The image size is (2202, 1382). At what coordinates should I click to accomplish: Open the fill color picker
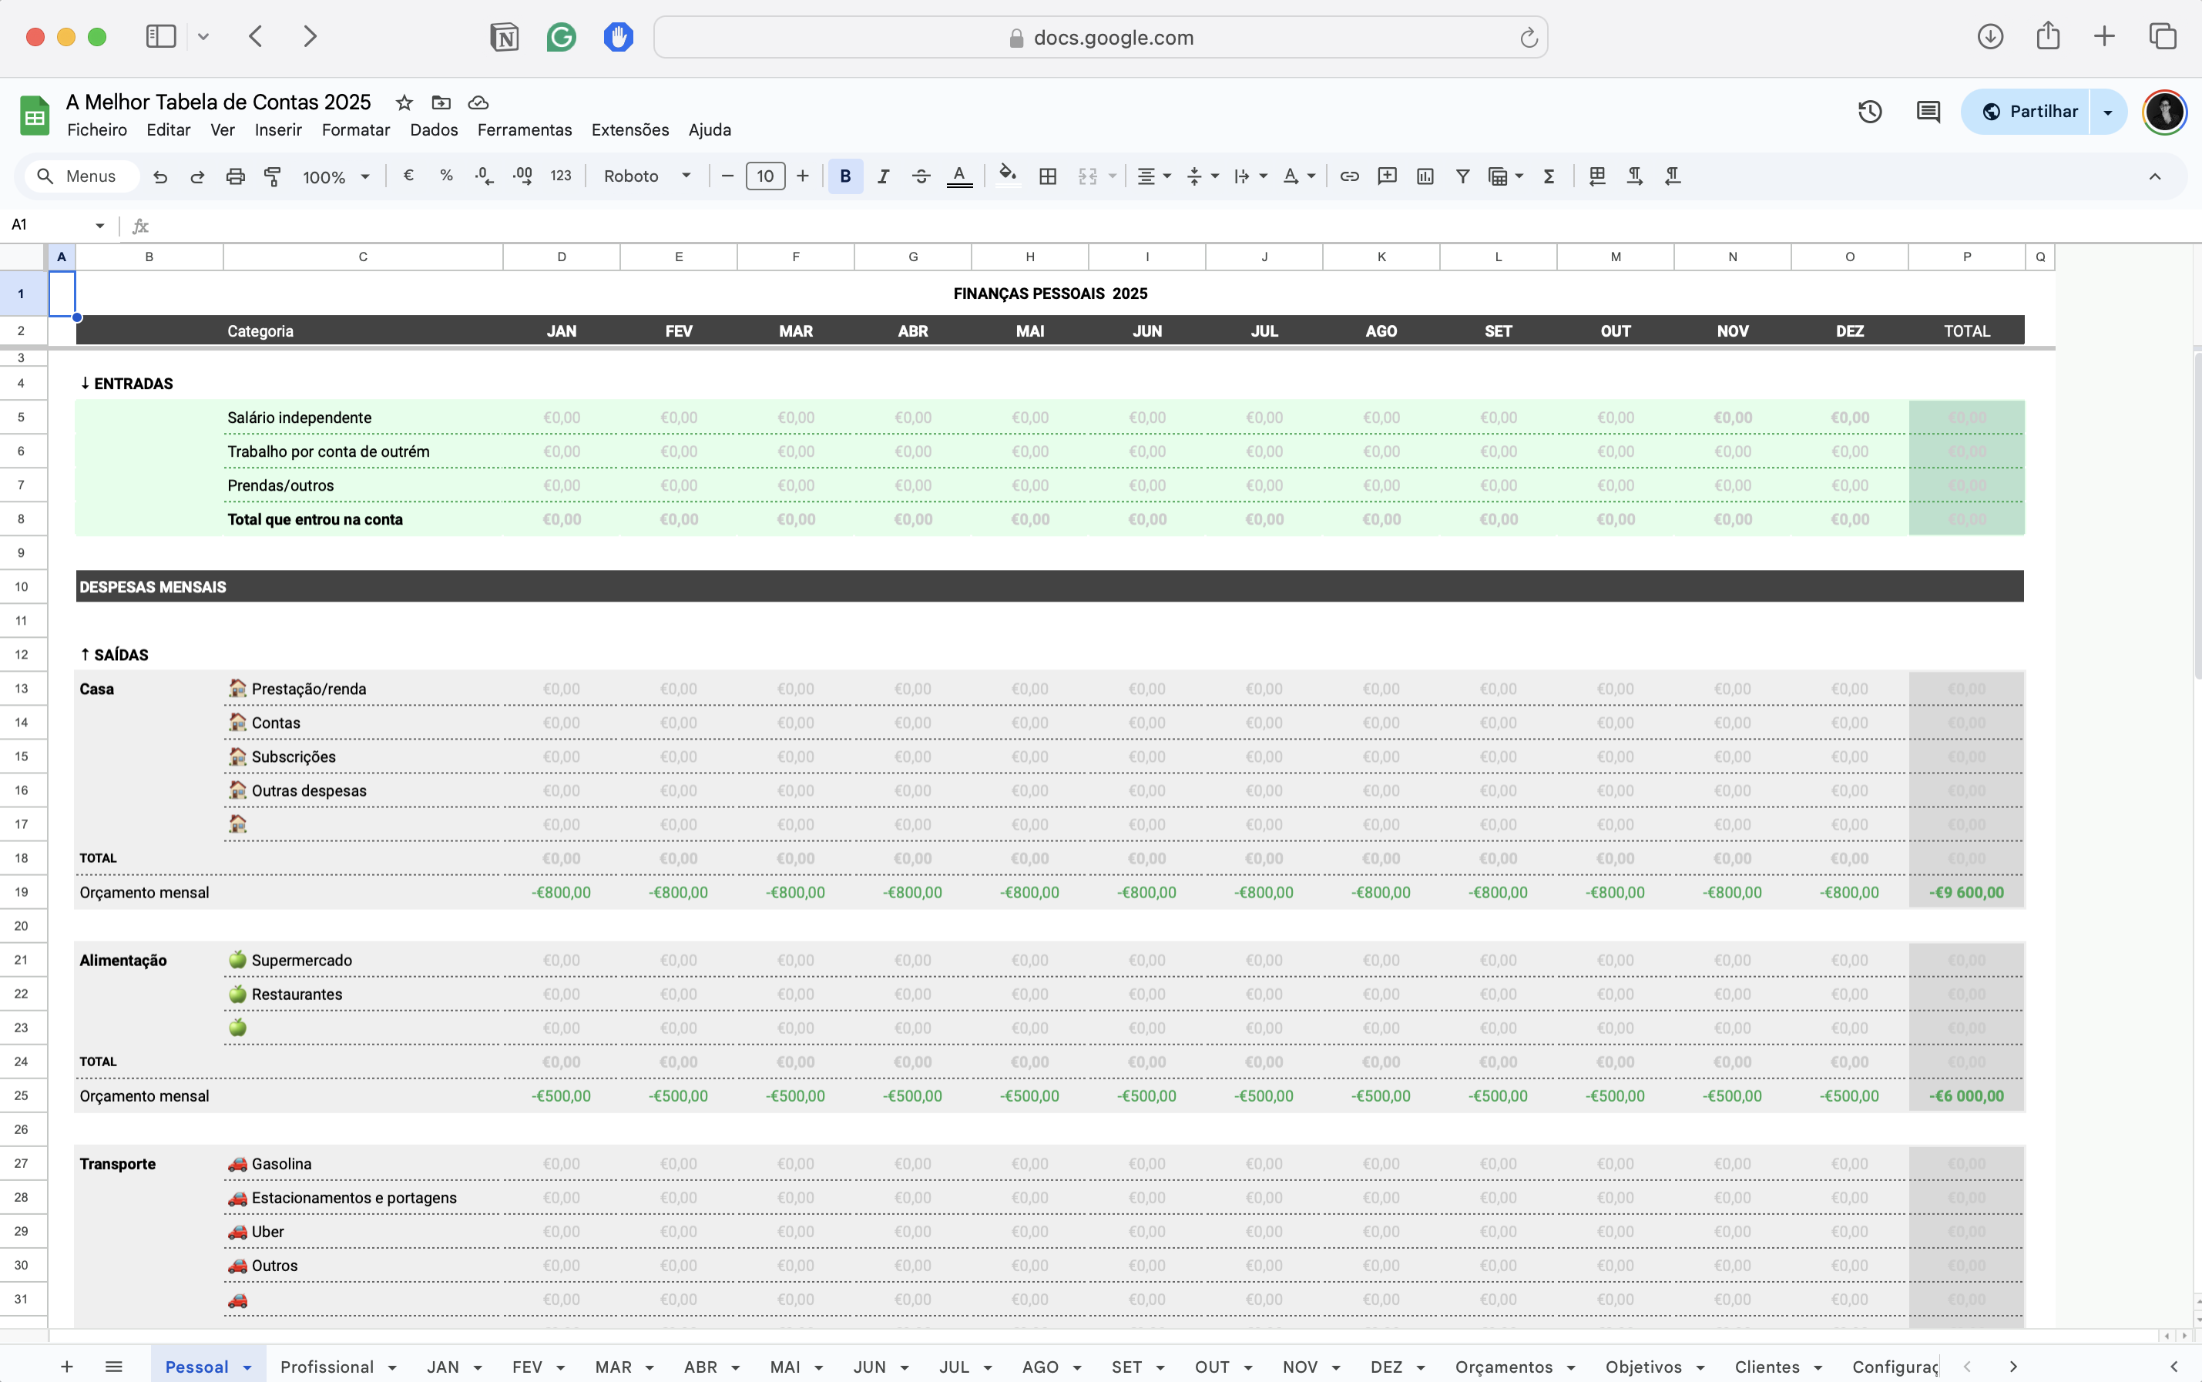tap(1007, 176)
